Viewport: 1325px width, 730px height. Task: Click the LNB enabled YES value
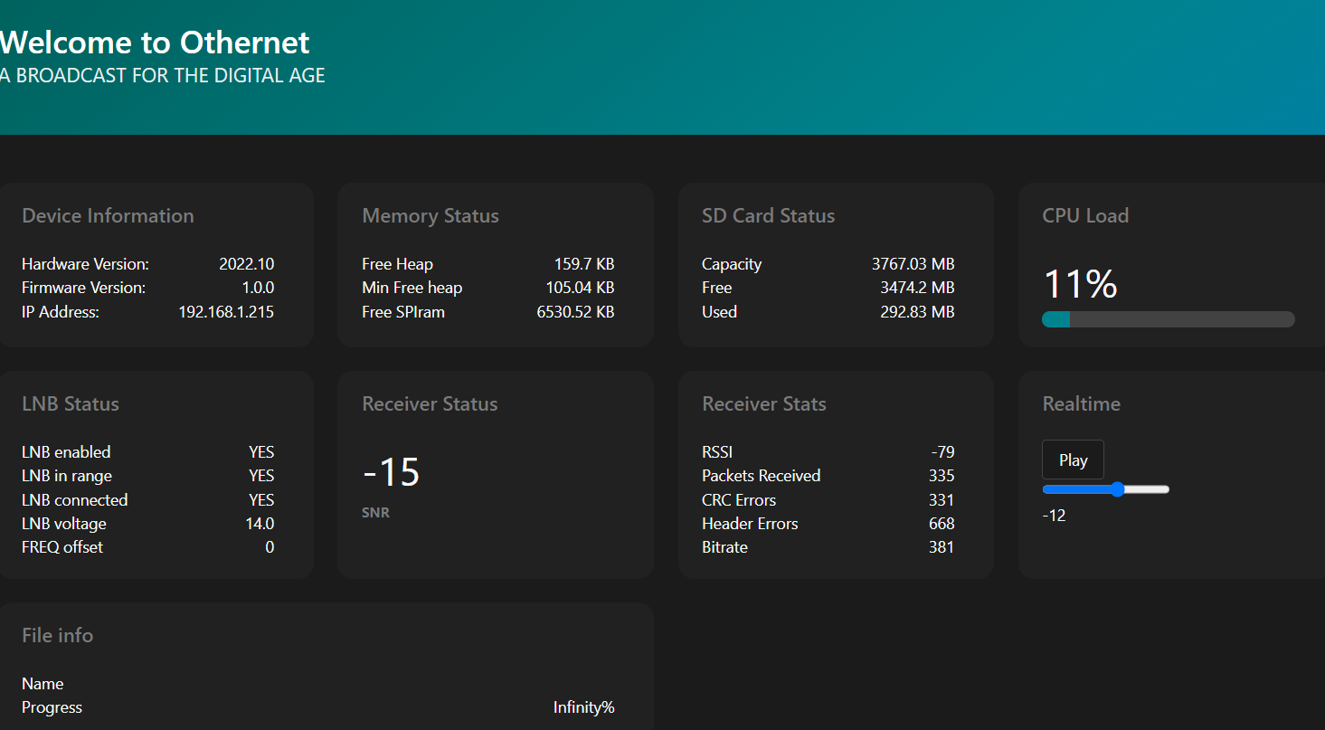pyautogui.click(x=261, y=452)
